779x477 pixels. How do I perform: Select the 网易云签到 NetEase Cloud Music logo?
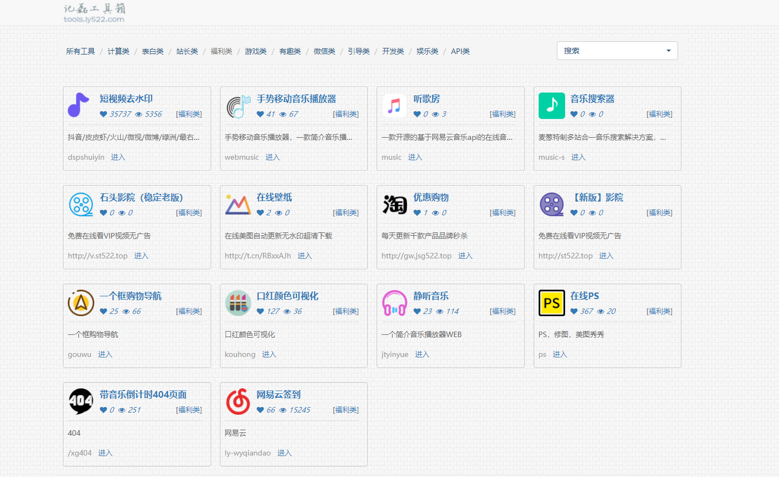(238, 402)
